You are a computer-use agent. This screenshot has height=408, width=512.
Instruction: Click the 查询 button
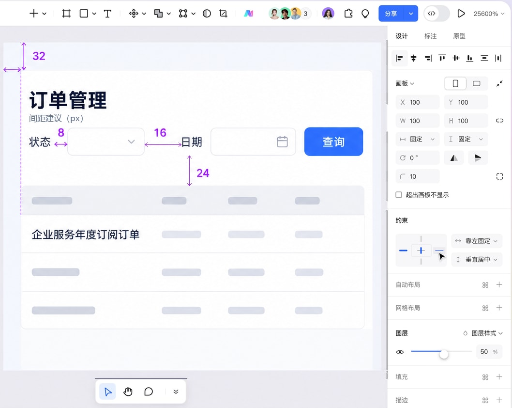(333, 141)
